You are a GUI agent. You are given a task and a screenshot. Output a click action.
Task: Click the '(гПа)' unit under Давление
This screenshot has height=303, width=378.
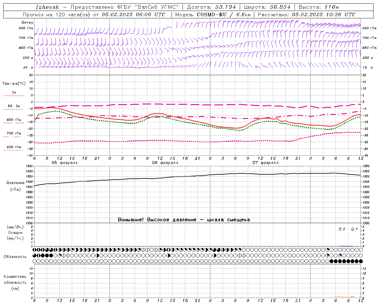click(15, 190)
